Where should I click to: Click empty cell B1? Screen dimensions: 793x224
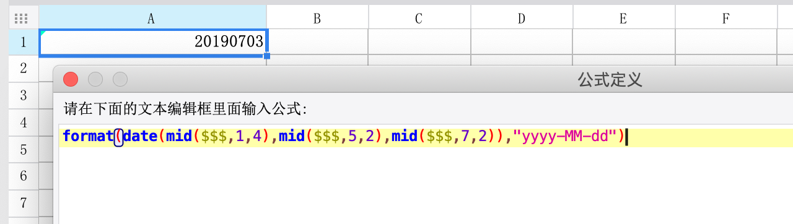pos(317,42)
